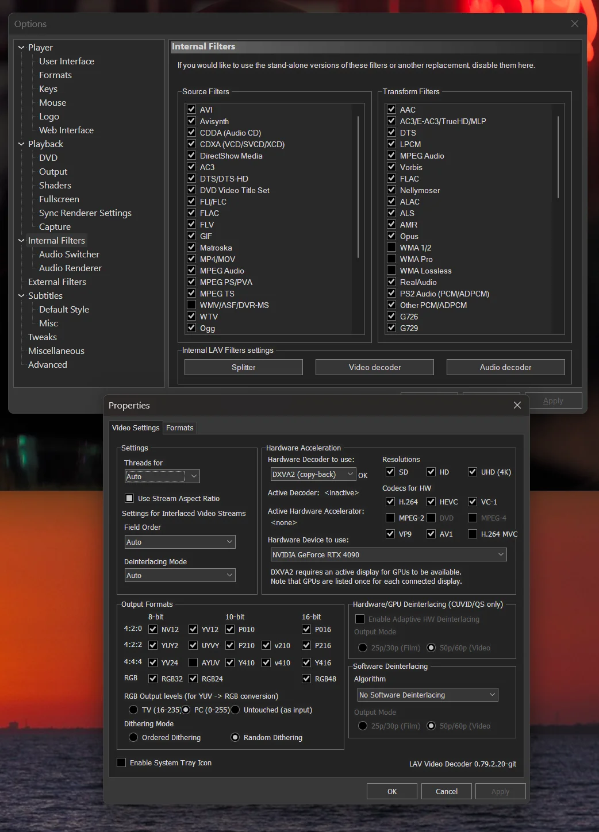Select TV (16-235) RGB output level
The image size is (599, 832).
(x=133, y=710)
